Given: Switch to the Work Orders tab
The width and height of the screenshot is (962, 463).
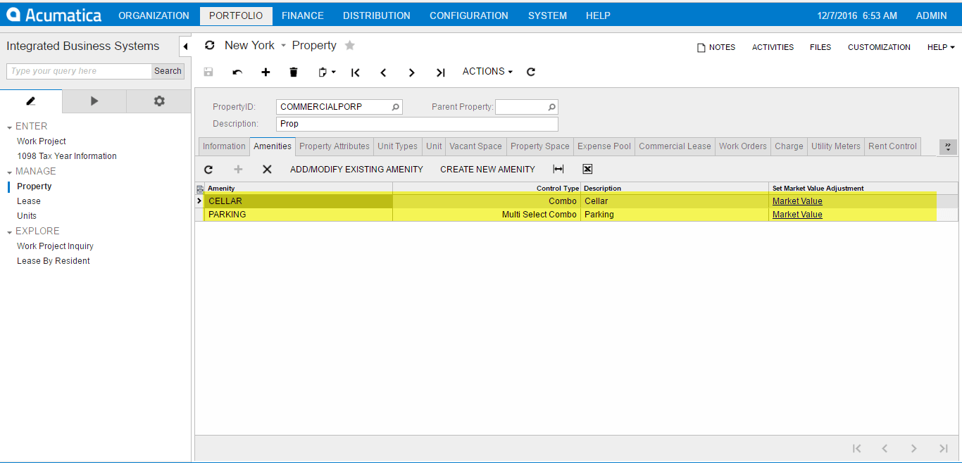Looking at the screenshot, I should click(743, 146).
